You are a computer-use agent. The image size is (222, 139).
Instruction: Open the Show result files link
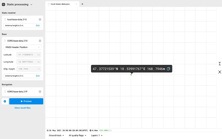point(23,108)
